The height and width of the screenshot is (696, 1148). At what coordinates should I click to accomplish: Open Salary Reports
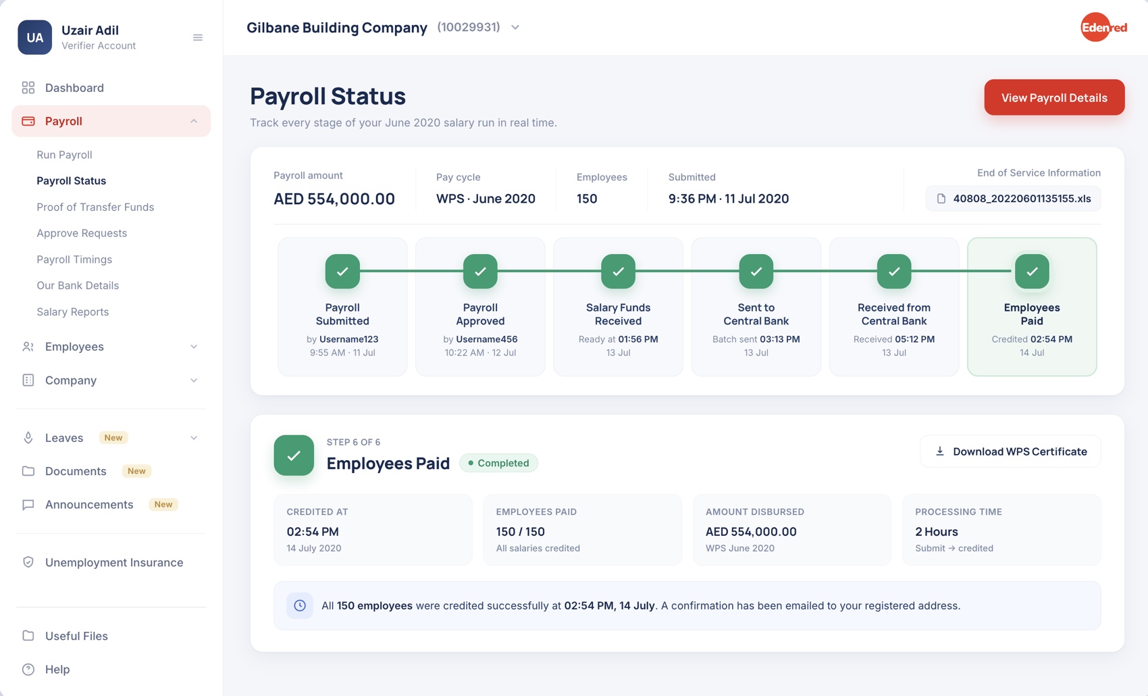point(72,312)
